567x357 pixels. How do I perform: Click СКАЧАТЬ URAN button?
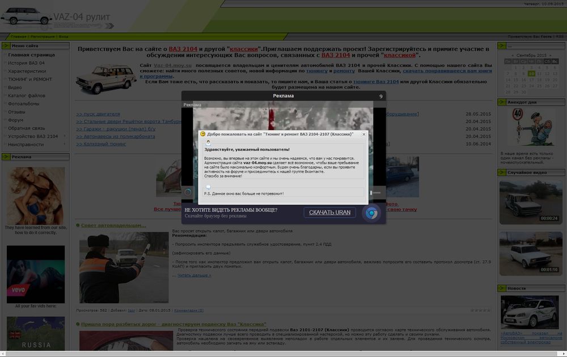point(330,212)
